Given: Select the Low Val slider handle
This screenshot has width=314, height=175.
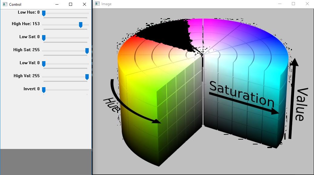Looking at the screenshot, I should (44, 64).
